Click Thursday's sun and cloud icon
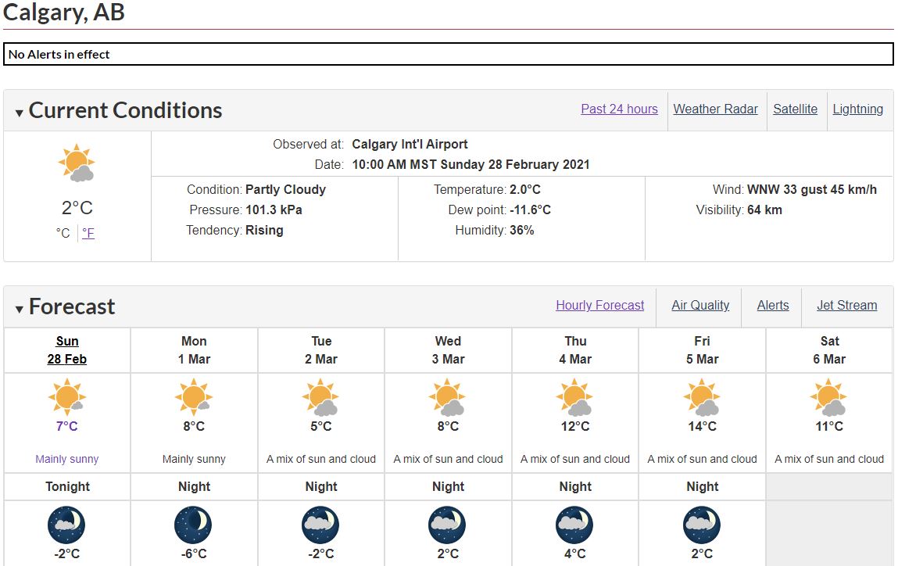Screen dimensions: 898x566 click(575, 397)
